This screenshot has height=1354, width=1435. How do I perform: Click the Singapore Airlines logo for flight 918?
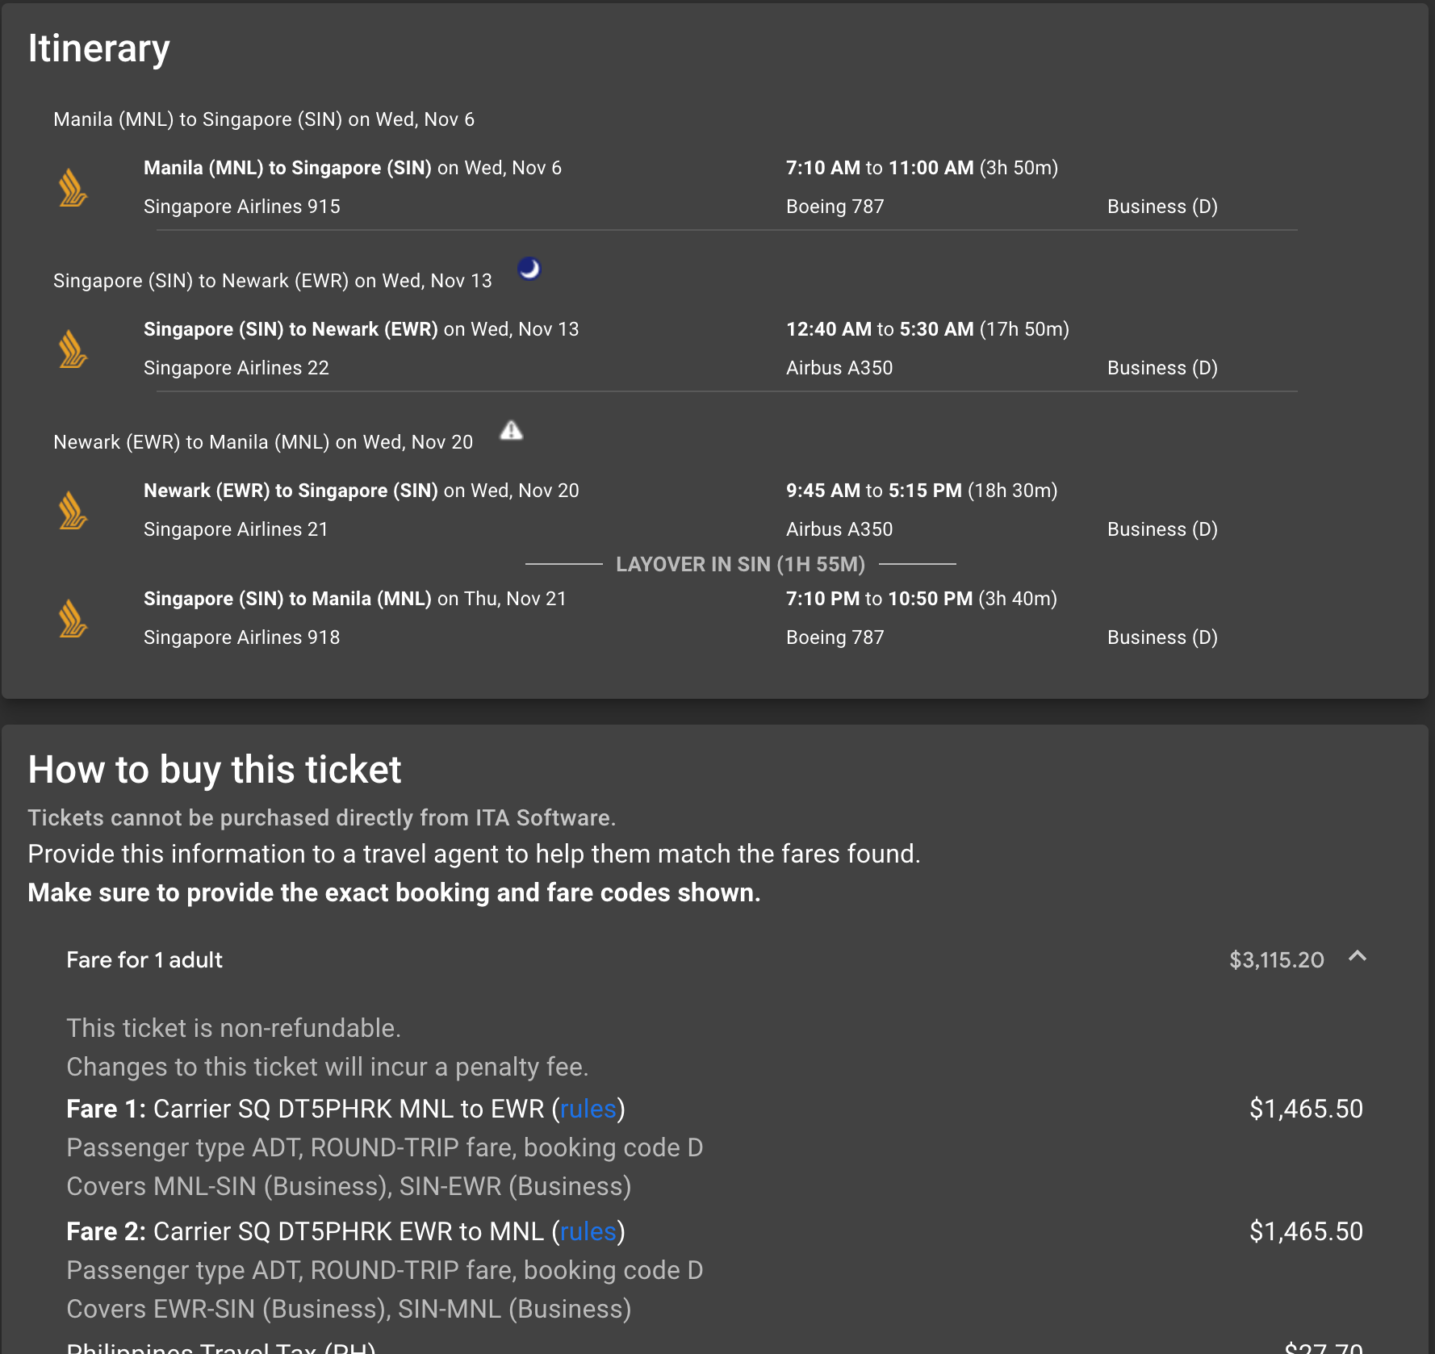coord(73,618)
